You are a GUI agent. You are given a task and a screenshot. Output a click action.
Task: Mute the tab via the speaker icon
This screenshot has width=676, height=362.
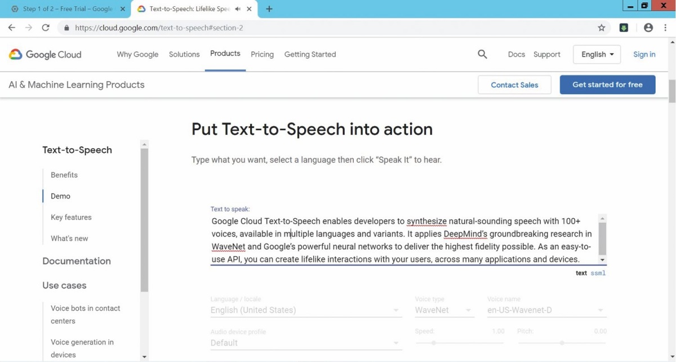point(238,9)
